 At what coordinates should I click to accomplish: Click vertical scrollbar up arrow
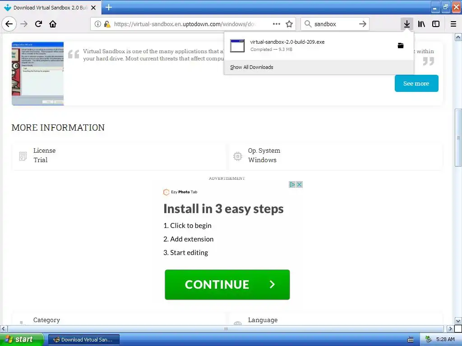click(x=458, y=37)
